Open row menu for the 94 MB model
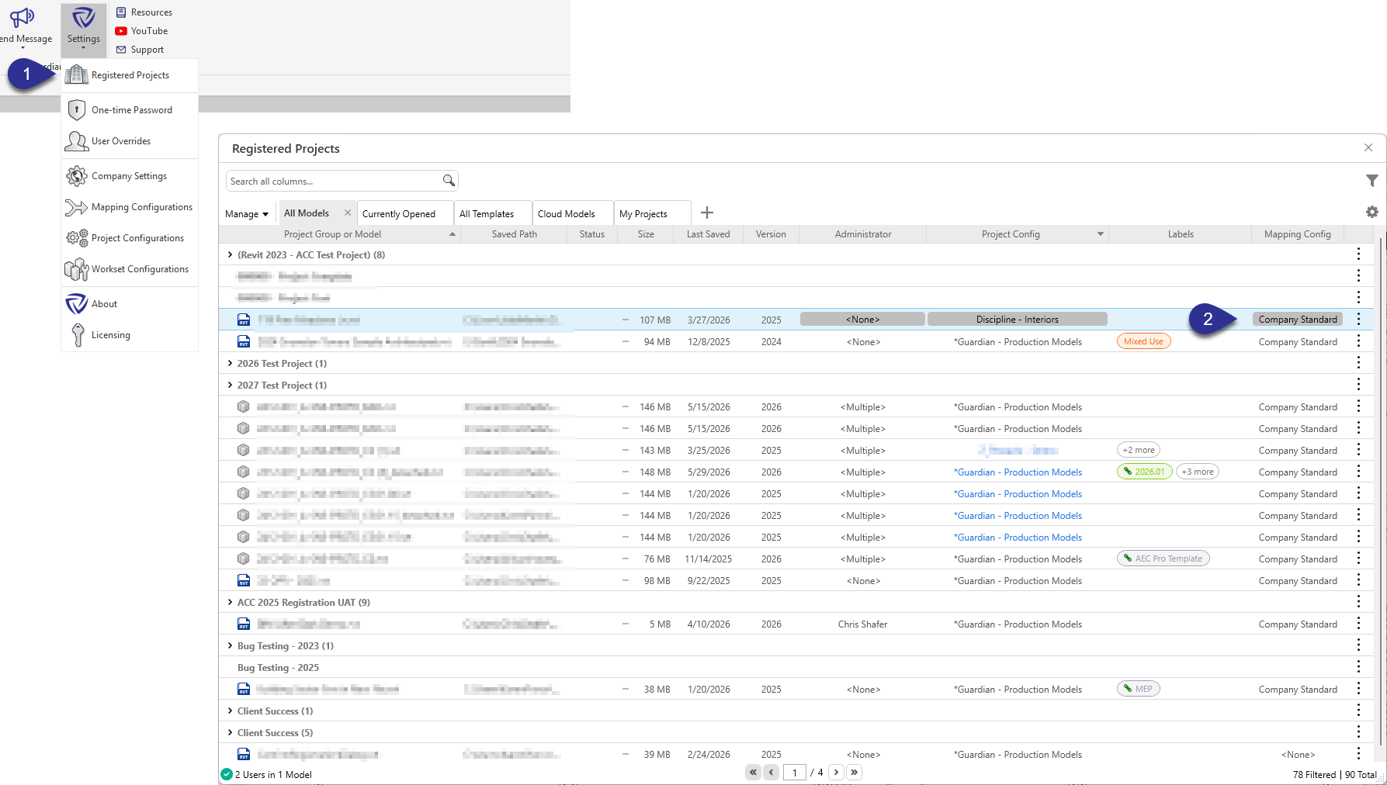The image size is (1387, 785). [x=1358, y=341]
